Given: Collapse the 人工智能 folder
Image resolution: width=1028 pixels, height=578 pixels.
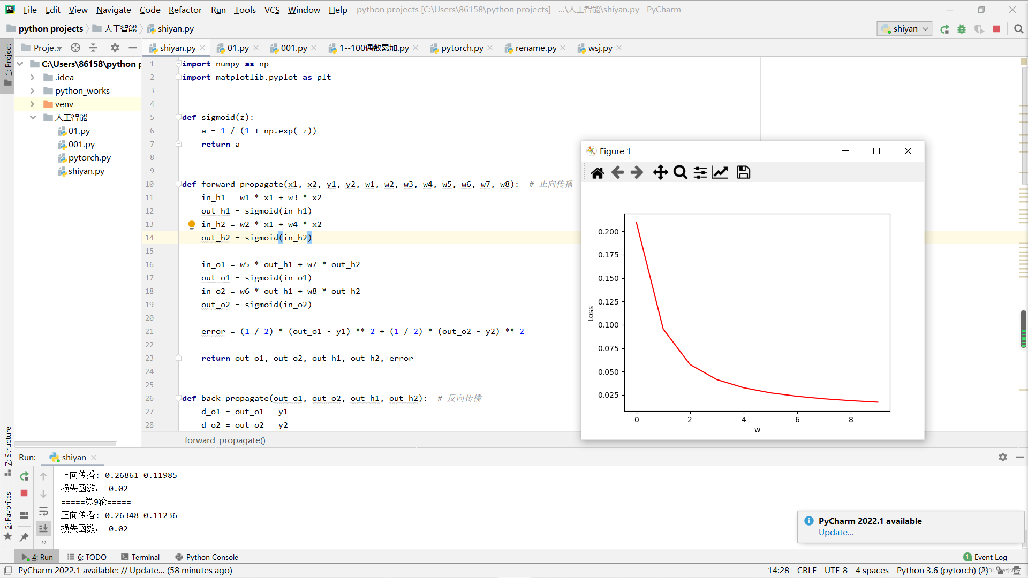Looking at the screenshot, I should click(x=32, y=118).
